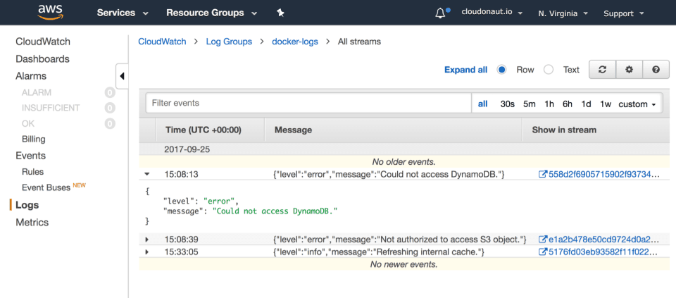Viewport: 676px width, 298px height.
Task: Click the refresh log events icon
Action: (x=602, y=70)
